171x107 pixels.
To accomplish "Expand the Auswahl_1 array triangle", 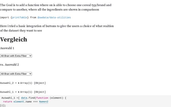I will click(19, 92).
